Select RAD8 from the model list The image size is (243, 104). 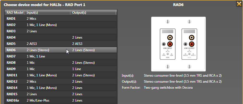61,63
